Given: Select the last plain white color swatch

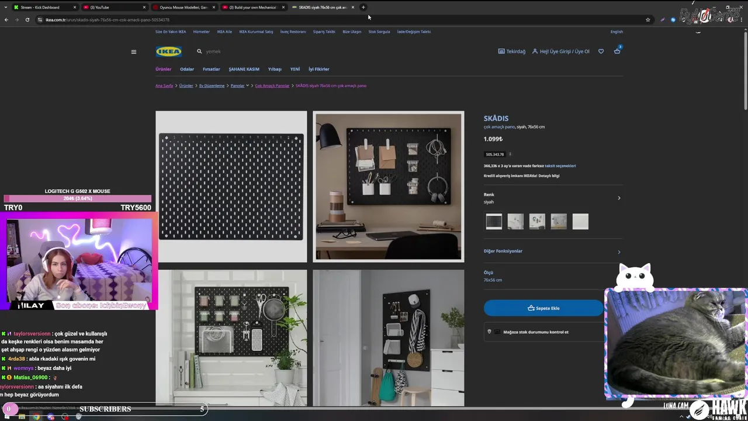Looking at the screenshot, I should (580, 221).
